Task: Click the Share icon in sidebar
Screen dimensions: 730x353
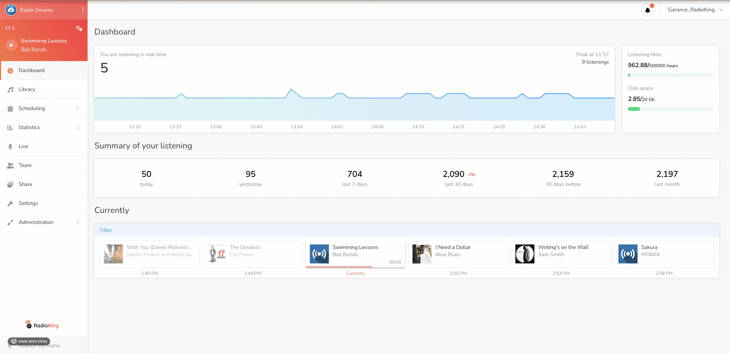Action: coord(10,184)
